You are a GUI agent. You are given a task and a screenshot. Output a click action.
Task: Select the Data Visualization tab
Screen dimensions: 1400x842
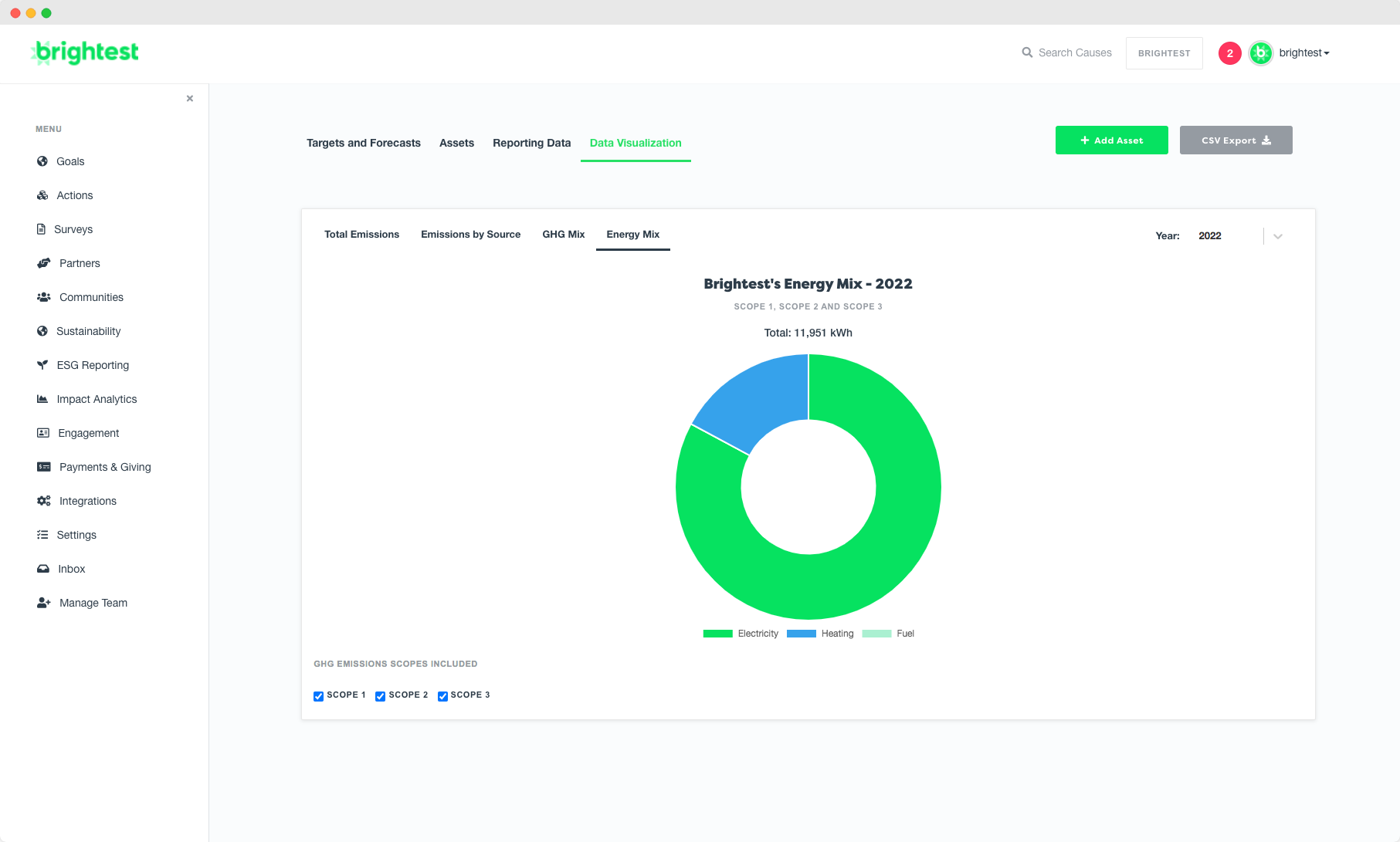pyautogui.click(x=636, y=143)
